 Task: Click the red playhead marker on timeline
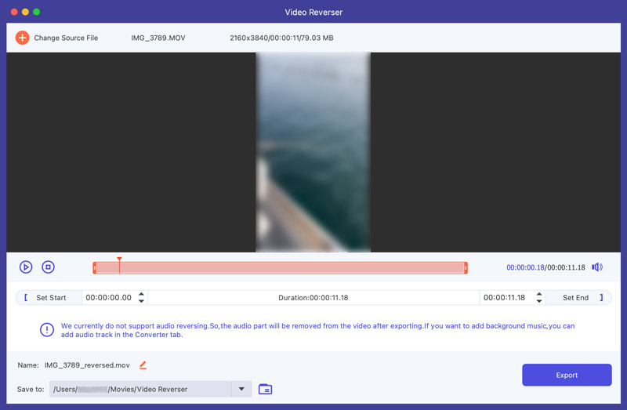[x=119, y=259]
